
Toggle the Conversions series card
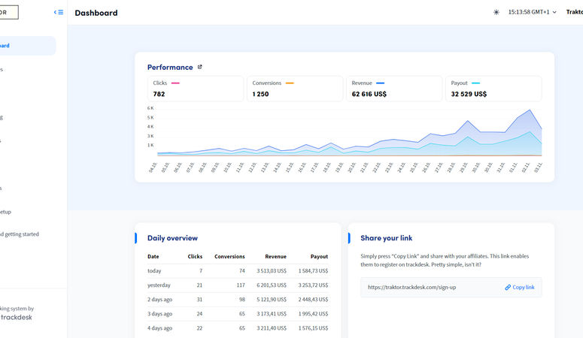coord(295,89)
